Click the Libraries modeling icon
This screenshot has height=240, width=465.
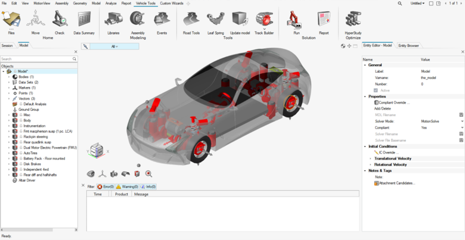coord(113,21)
